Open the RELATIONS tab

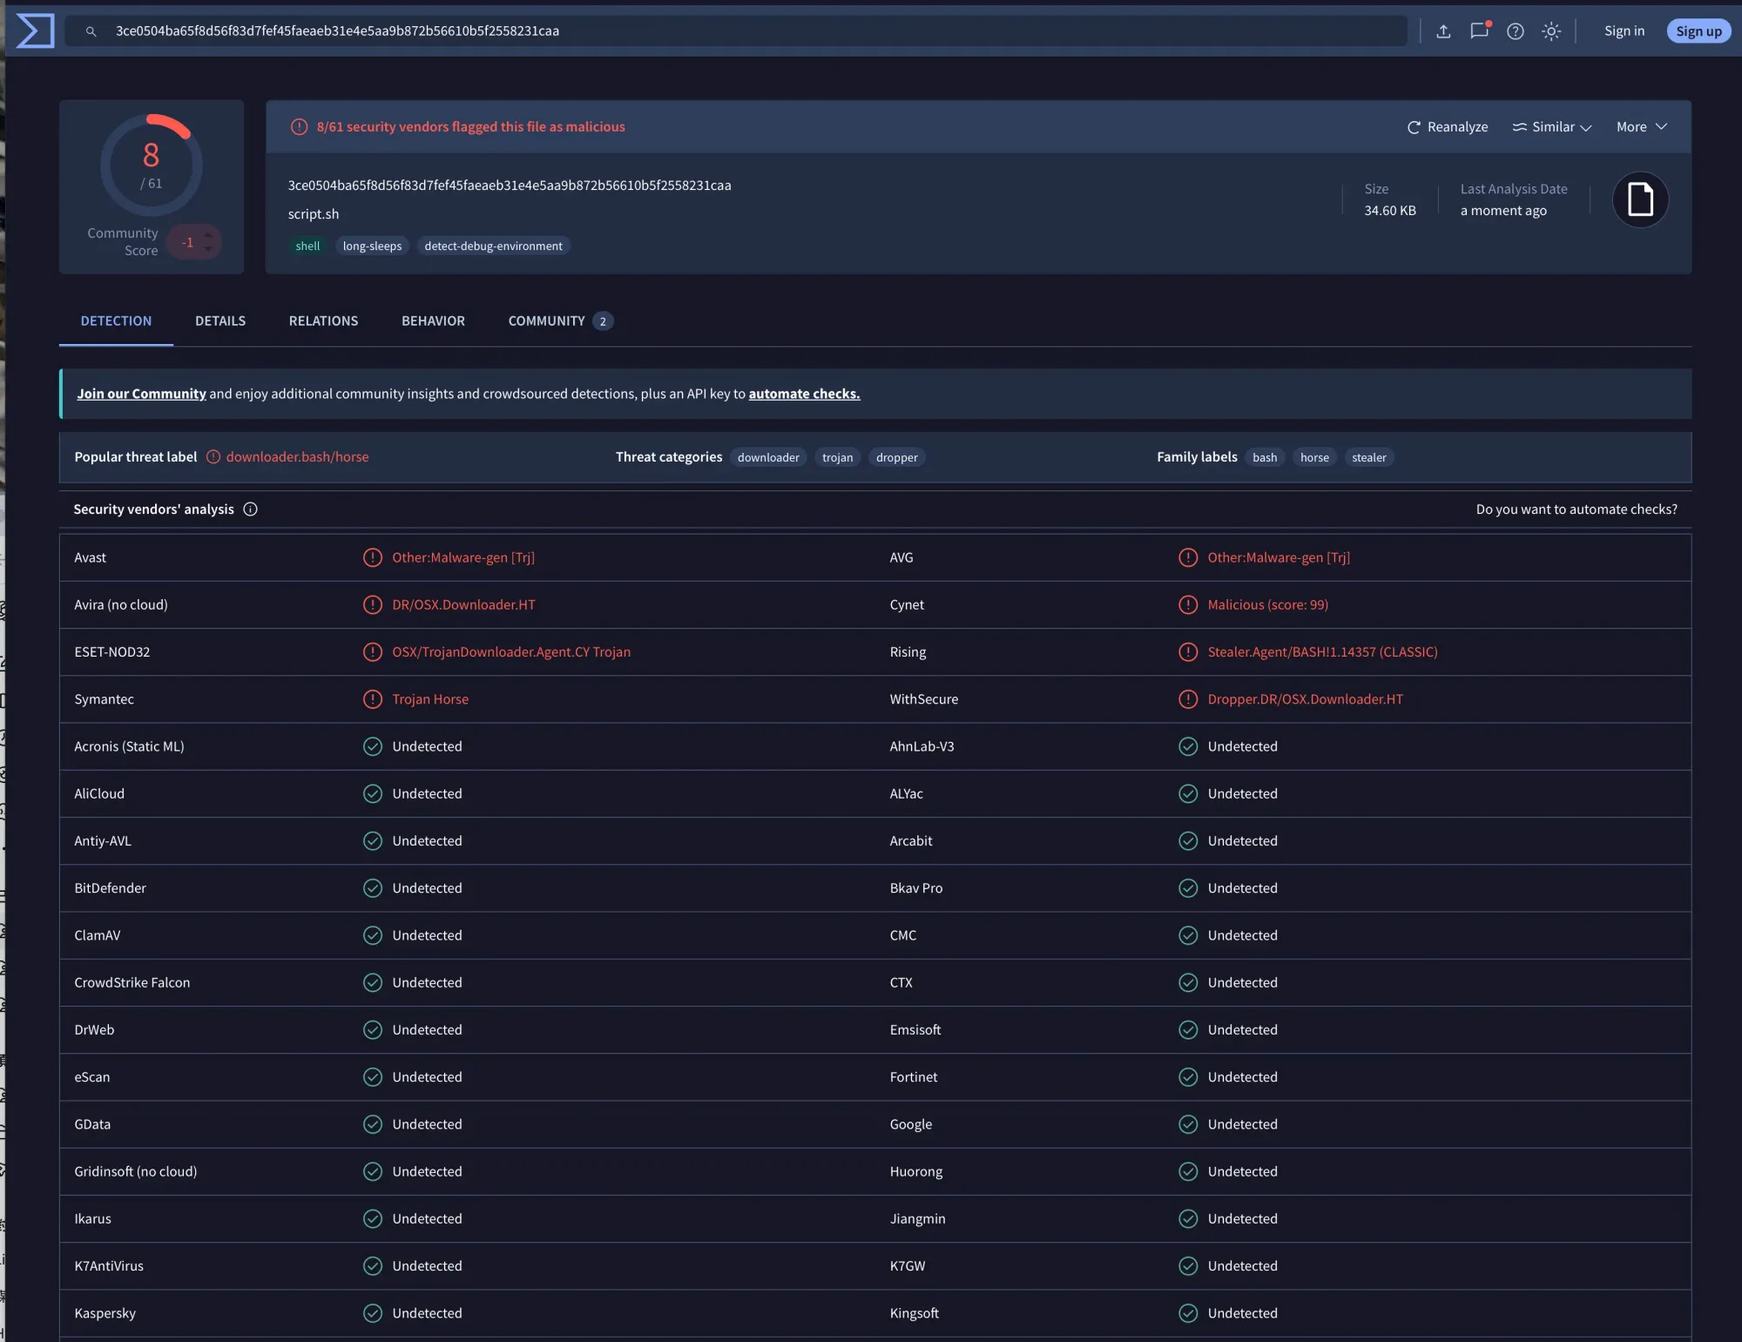(x=323, y=321)
